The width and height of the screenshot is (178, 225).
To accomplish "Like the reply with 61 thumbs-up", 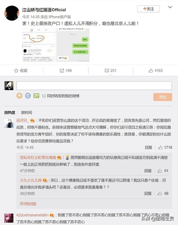I will (160, 171).
